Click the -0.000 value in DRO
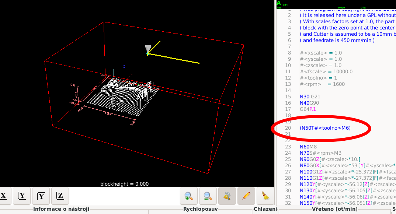The height and width of the screenshot is (214, 396). (x=341, y=8)
